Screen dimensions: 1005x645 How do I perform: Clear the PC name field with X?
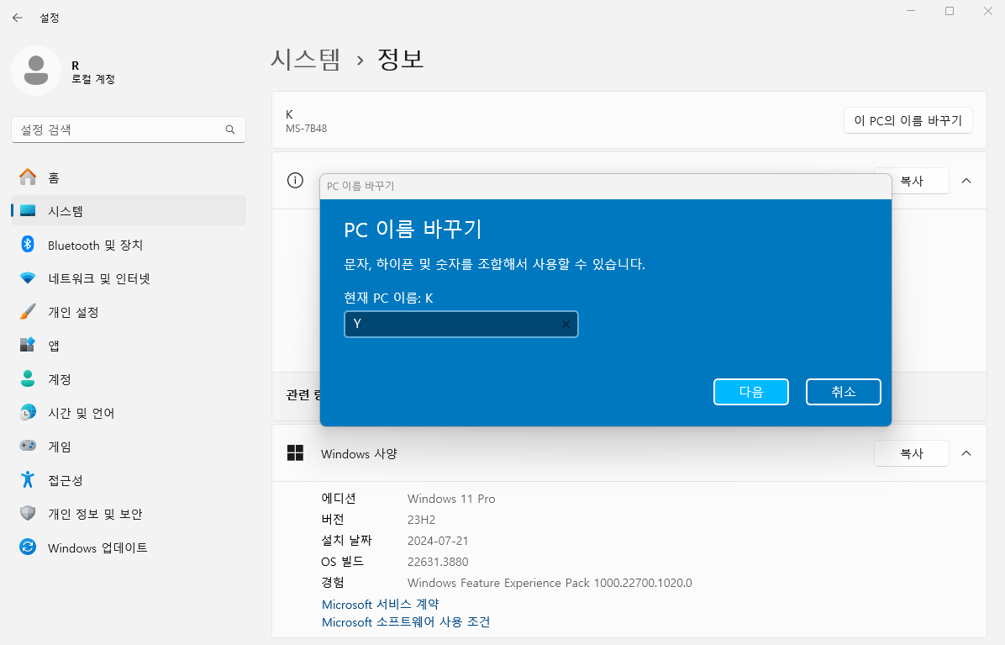(x=566, y=325)
